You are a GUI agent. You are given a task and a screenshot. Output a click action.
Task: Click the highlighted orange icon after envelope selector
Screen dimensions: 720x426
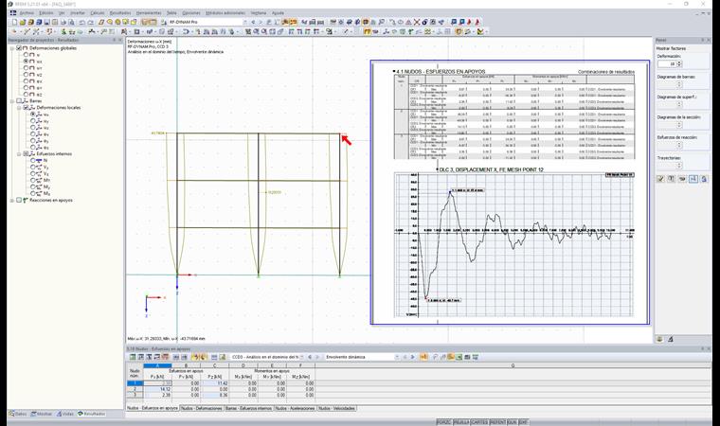pos(423,357)
